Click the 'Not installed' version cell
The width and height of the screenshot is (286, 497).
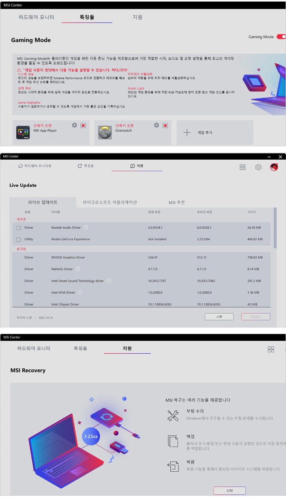point(157,239)
